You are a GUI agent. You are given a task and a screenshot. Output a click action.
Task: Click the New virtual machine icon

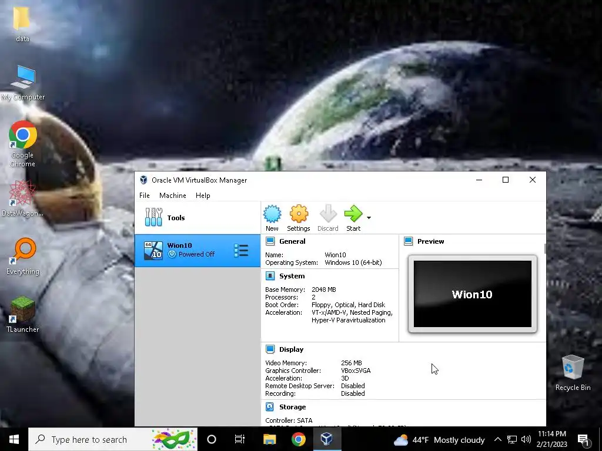tap(272, 214)
